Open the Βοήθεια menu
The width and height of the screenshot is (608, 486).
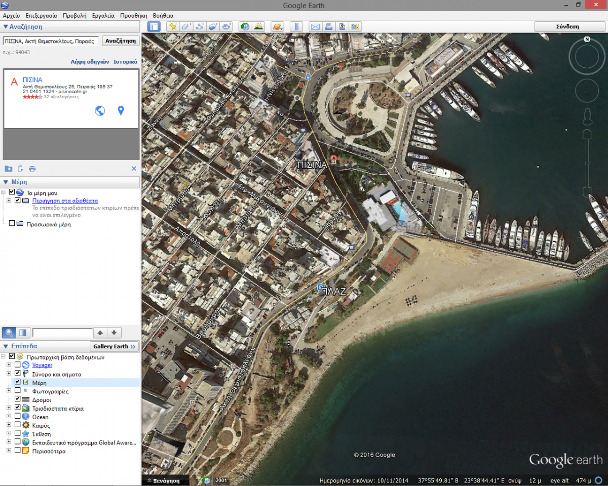[x=162, y=16]
